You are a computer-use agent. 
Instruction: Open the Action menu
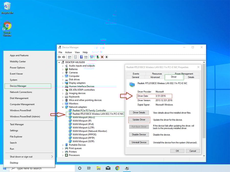coord(68,52)
